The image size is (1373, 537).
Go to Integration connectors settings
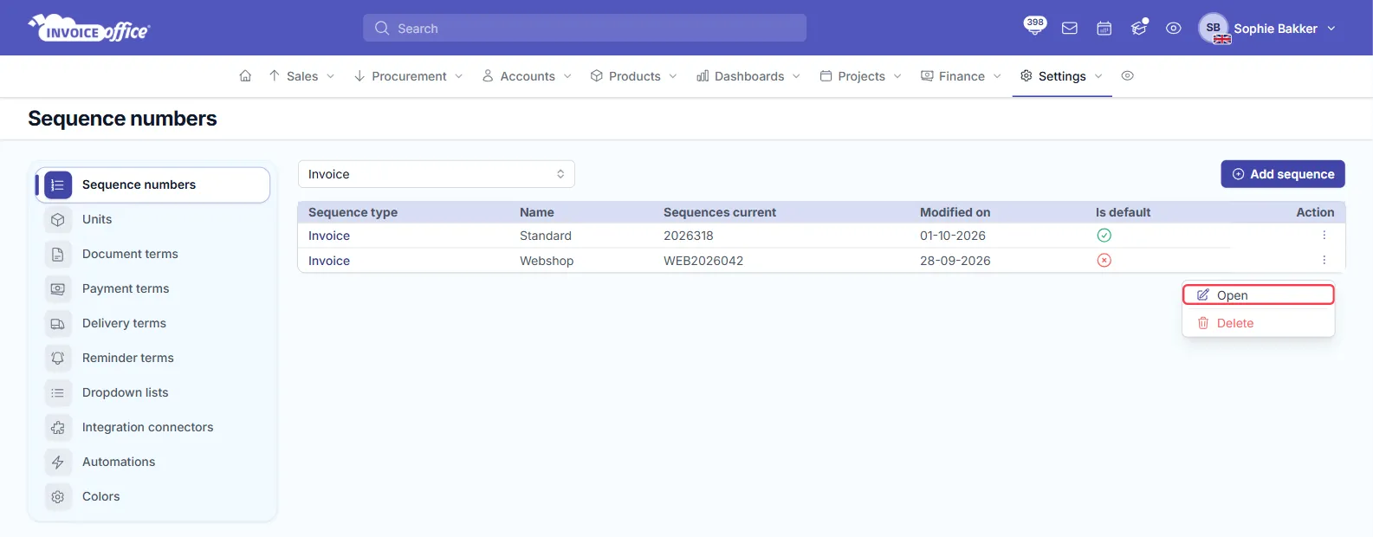147,427
